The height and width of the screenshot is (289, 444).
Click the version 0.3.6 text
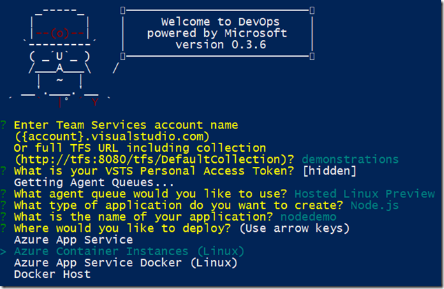tap(221, 45)
